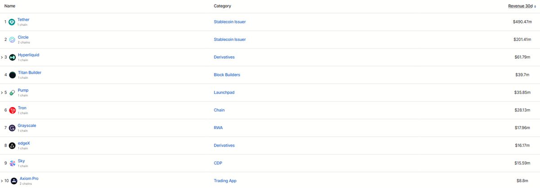Click the Titan Builder logo icon
Image resolution: width=540 pixels, height=188 pixels.
coord(12,75)
